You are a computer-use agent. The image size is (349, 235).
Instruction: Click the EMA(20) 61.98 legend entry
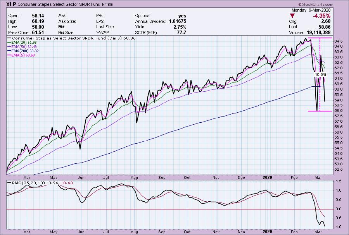[x=22, y=43]
